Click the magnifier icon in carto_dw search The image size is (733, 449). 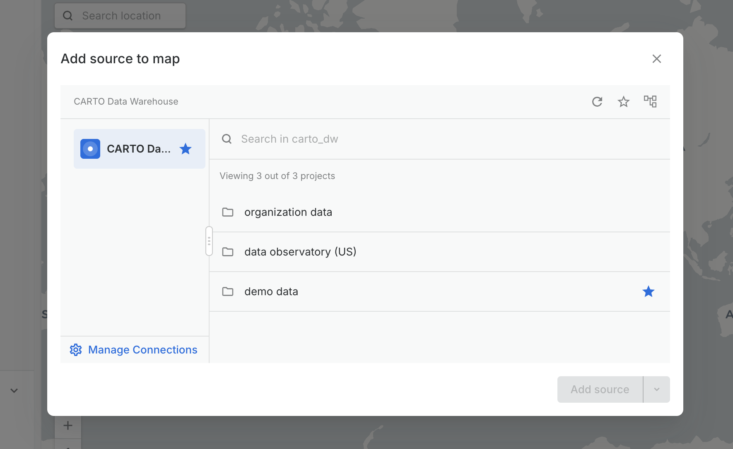coord(227,139)
